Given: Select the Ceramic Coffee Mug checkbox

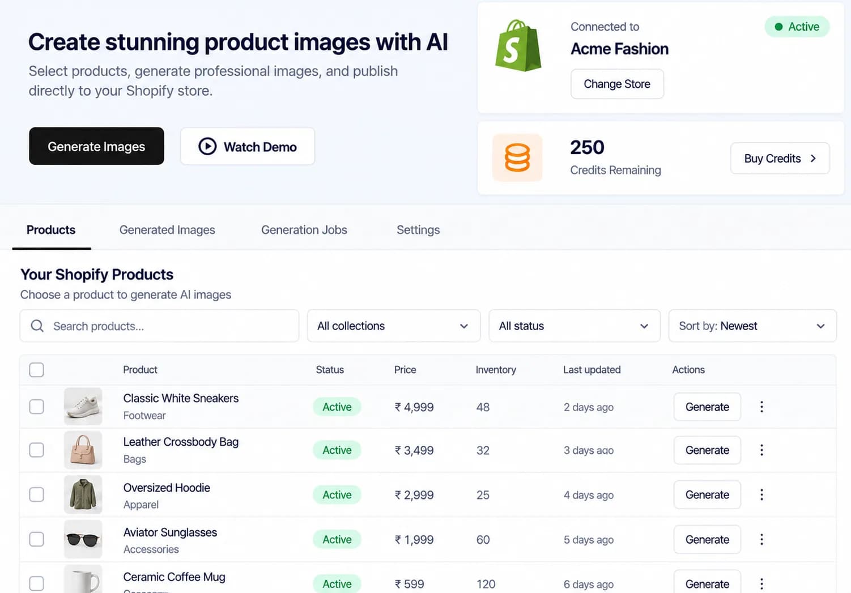Looking at the screenshot, I should click(x=36, y=583).
